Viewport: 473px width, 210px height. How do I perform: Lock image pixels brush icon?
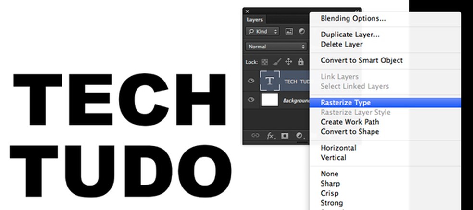(x=276, y=62)
